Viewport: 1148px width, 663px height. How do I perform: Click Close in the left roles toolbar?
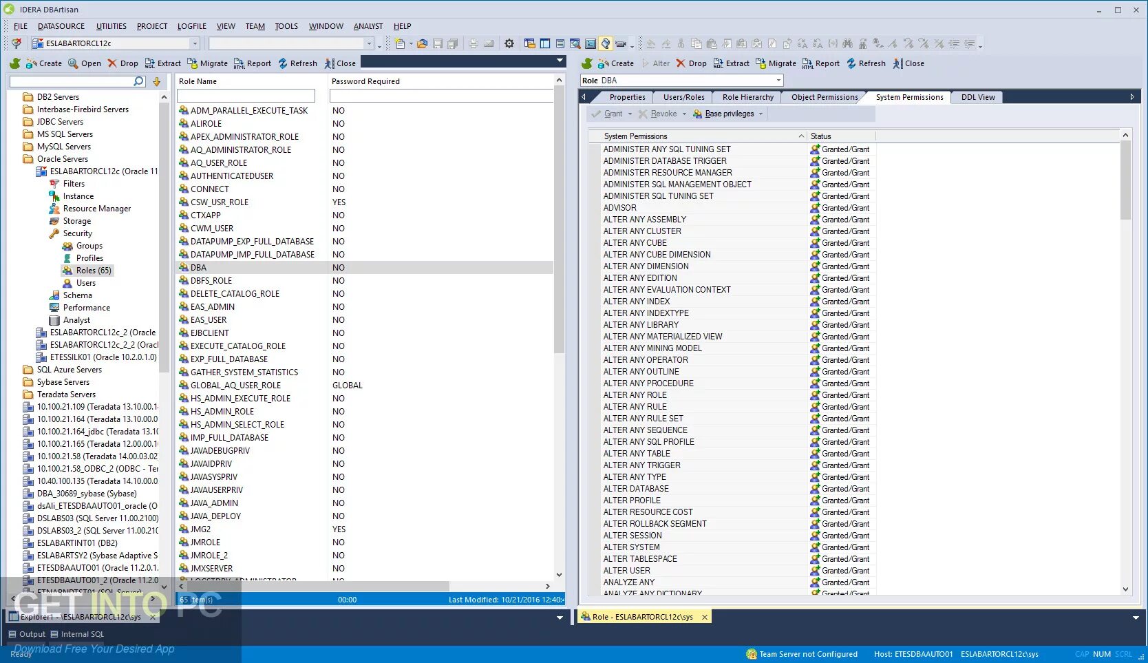point(340,63)
